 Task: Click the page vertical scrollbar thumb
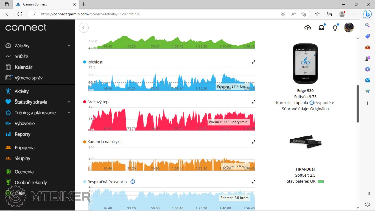coord(358,104)
